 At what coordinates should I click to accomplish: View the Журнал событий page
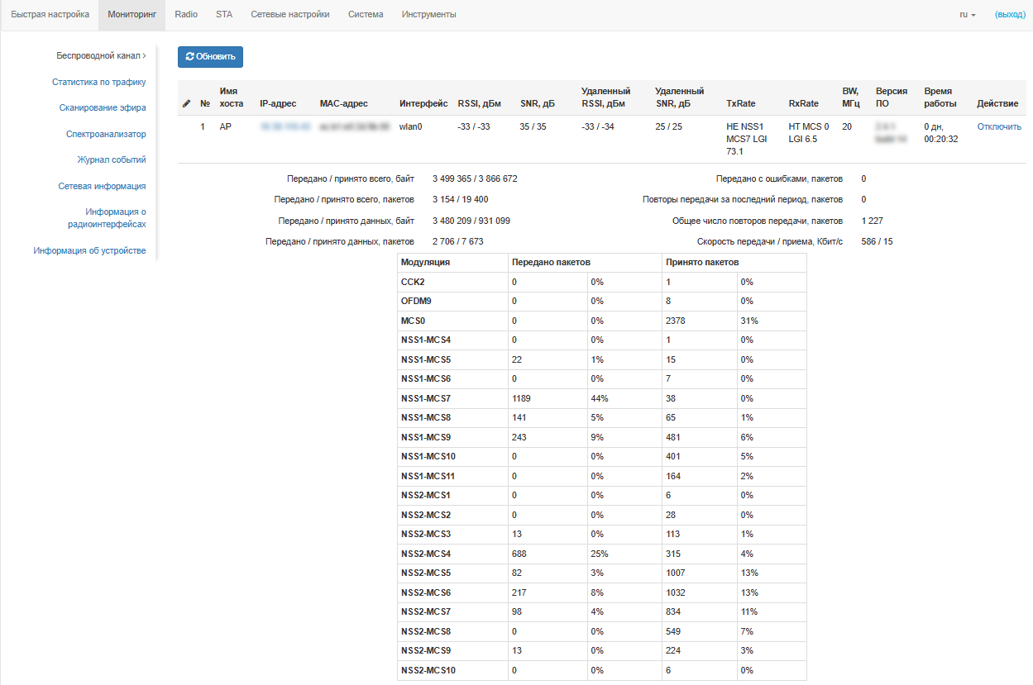(112, 159)
